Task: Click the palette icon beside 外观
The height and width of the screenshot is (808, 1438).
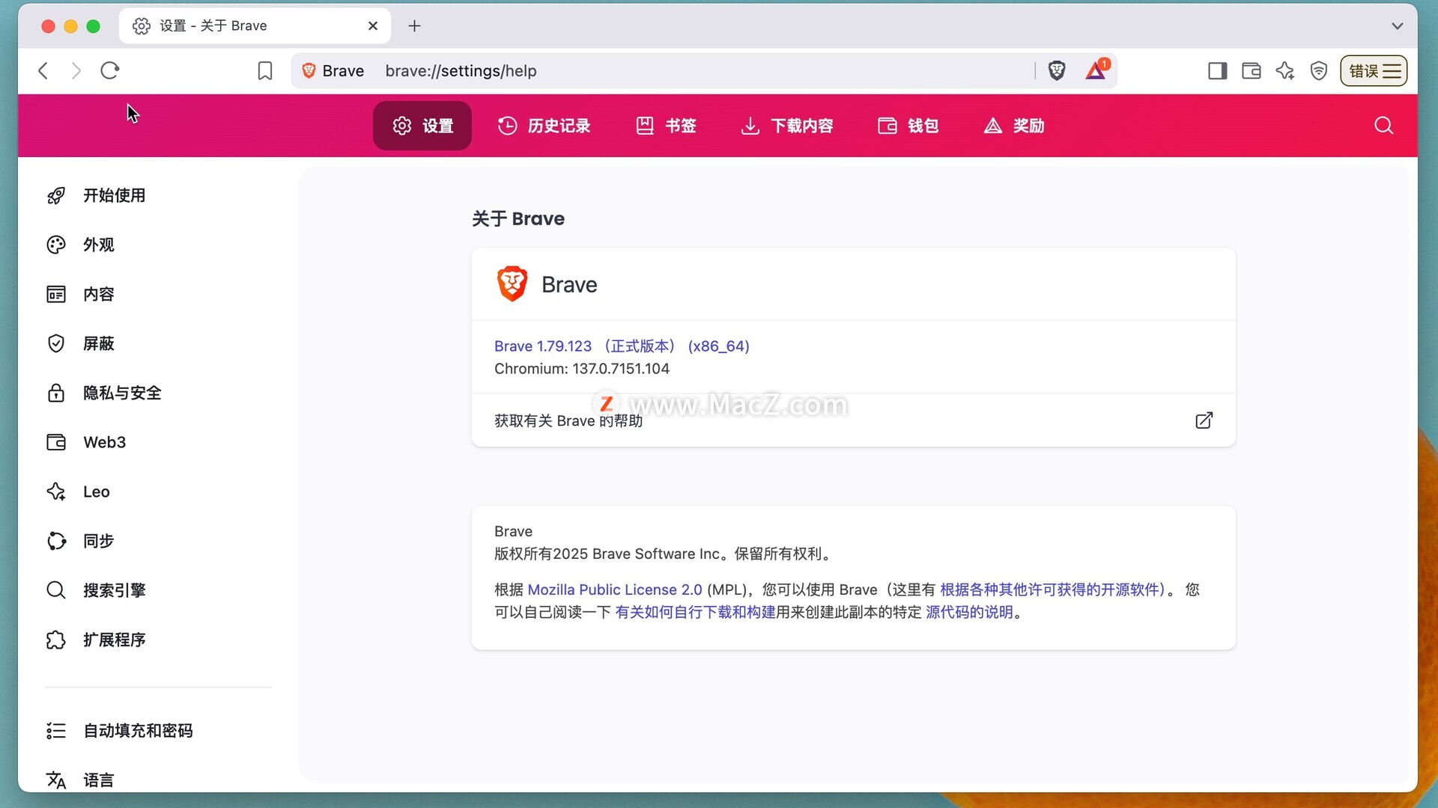Action: 56,245
